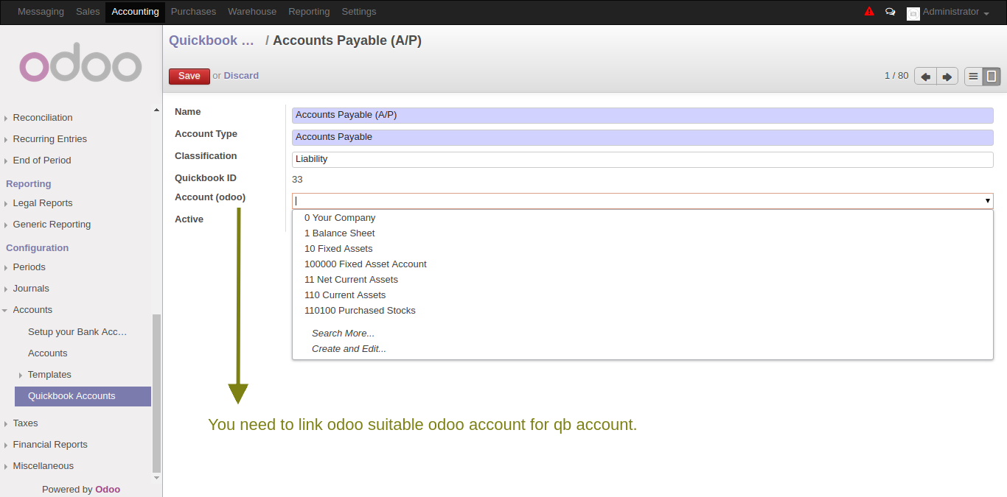This screenshot has width=1007, height=497.
Task: Discard changes to the record
Action: [x=241, y=76]
